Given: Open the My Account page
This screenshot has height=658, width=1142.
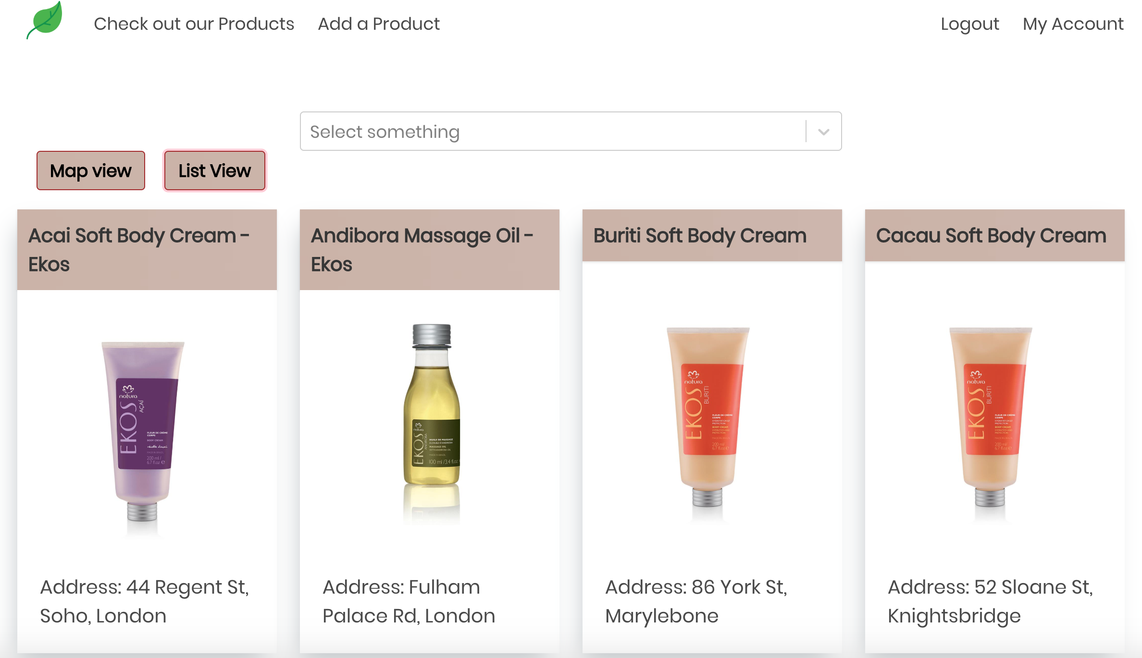Looking at the screenshot, I should (1073, 24).
